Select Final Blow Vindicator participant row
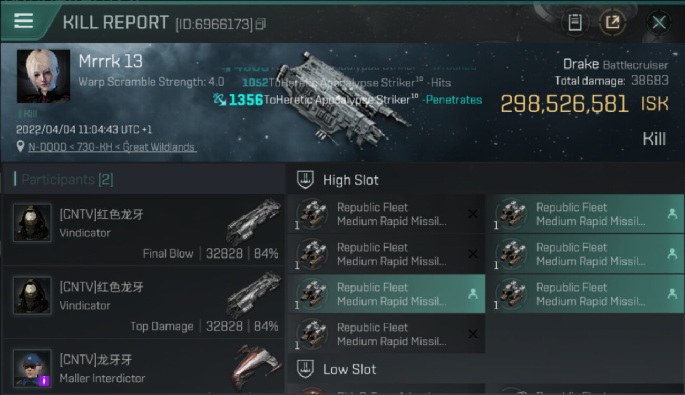Image resolution: width=685 pixels, height=395 pixels. tap(143, 230)
